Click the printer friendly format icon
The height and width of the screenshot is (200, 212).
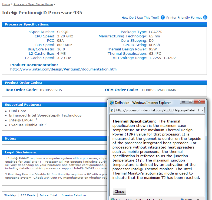click(205, 17)
